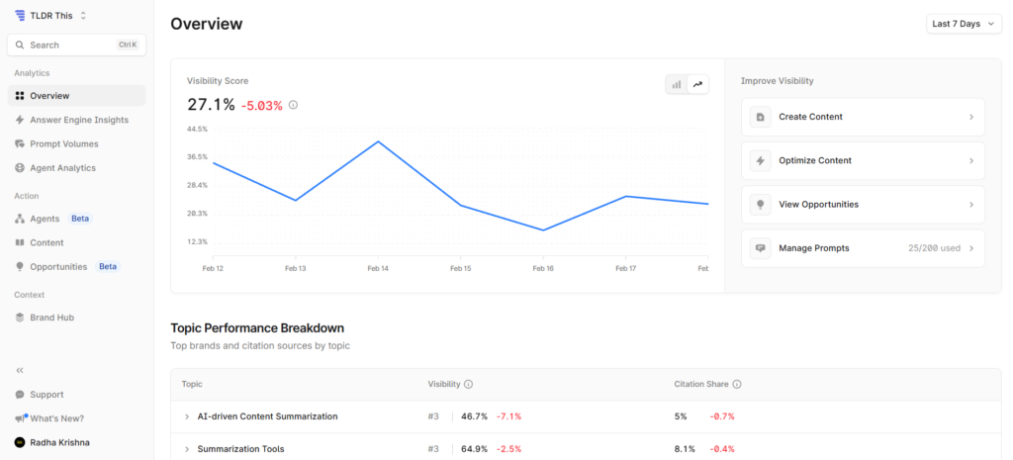The height and width of the screenshot is (460, 1013).
Task: Click the Answer Engine Insights lightning icon
Action: pyautogui.click(x=20, y=120)
